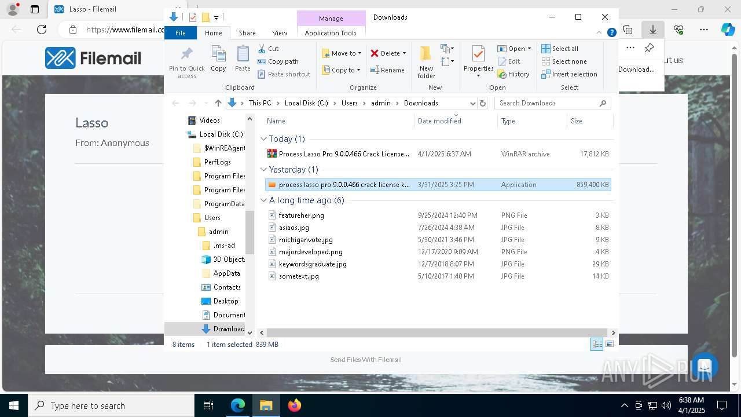Open Edge Copilot icon

tap(728, 30)
